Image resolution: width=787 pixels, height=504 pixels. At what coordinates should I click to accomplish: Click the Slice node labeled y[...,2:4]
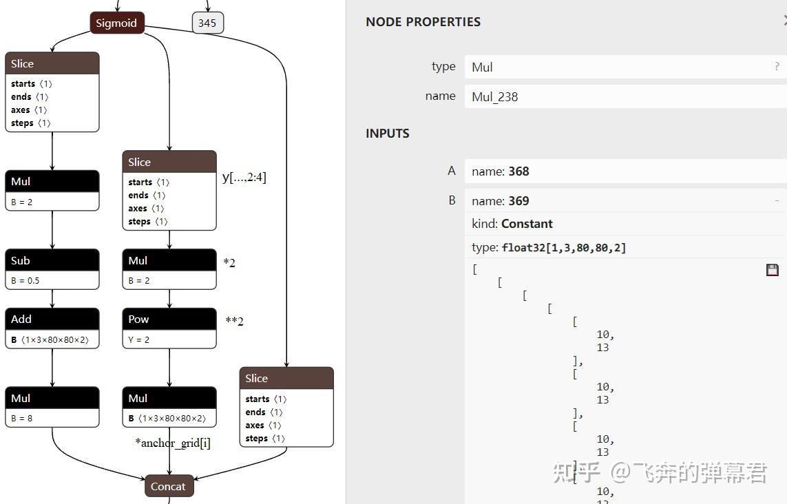tap(169, 190)
